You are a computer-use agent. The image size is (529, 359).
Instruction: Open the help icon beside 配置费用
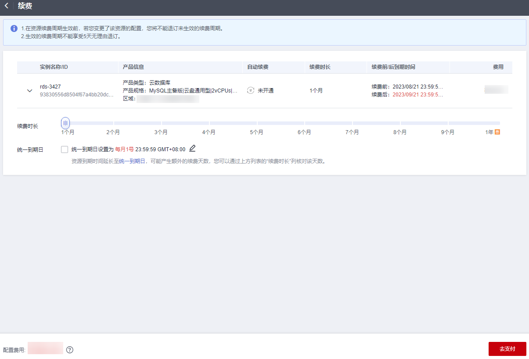[x=70, y=350]
